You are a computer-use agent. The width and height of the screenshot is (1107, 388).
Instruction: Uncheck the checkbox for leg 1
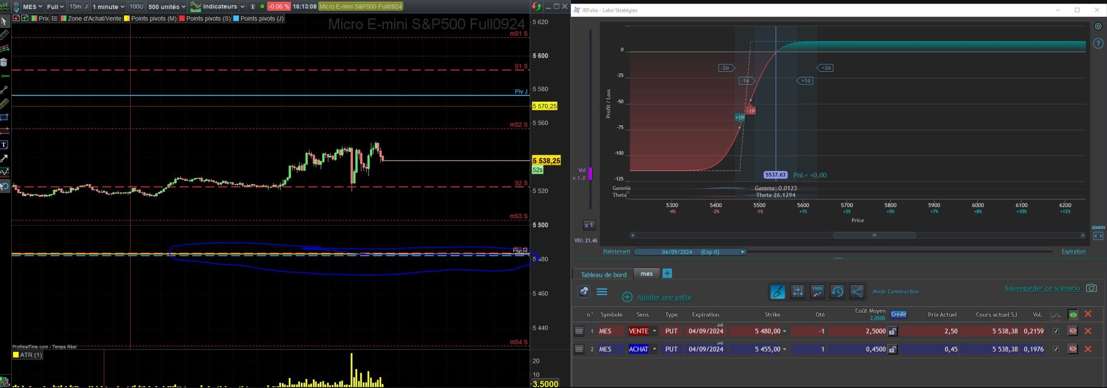point(1056,331)
